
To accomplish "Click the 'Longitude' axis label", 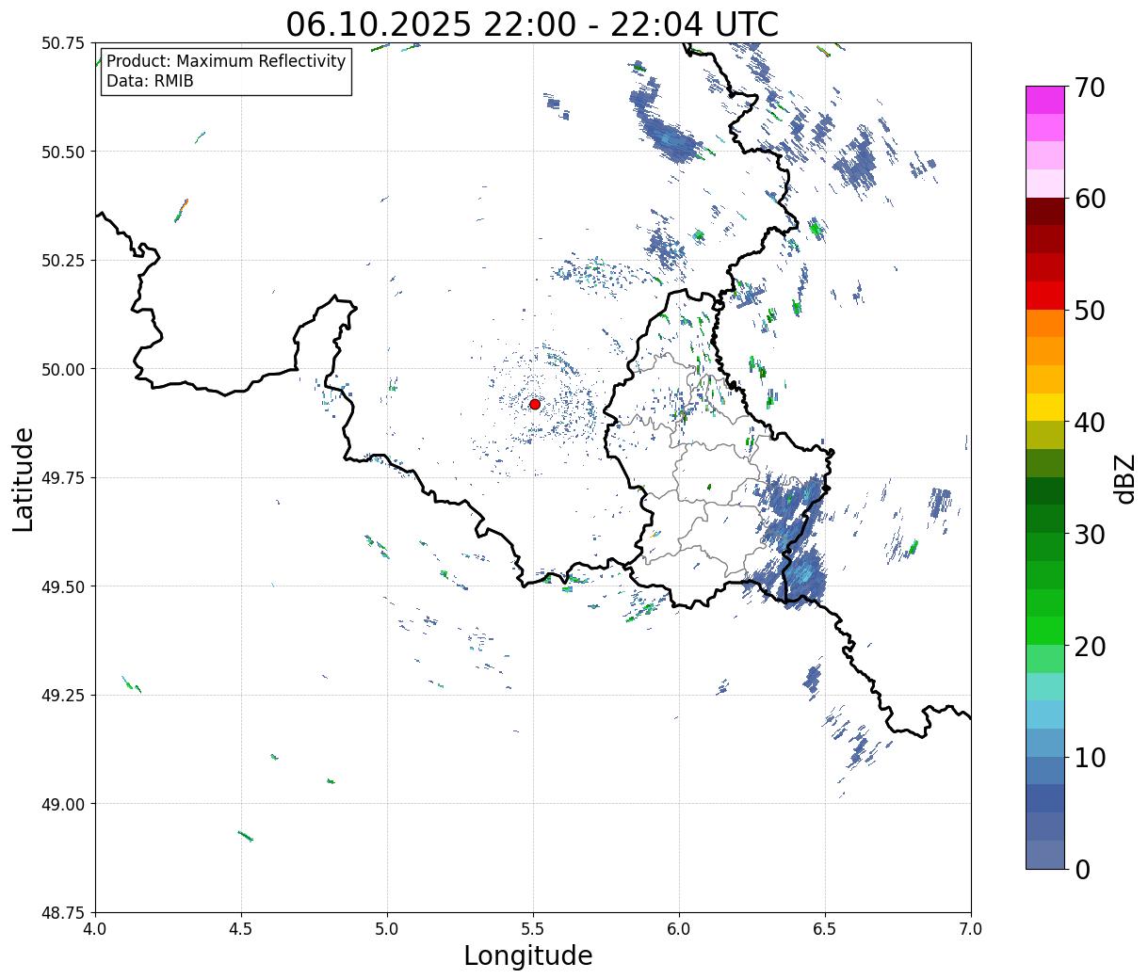I will pyautogui.click(x=528, y=955).
